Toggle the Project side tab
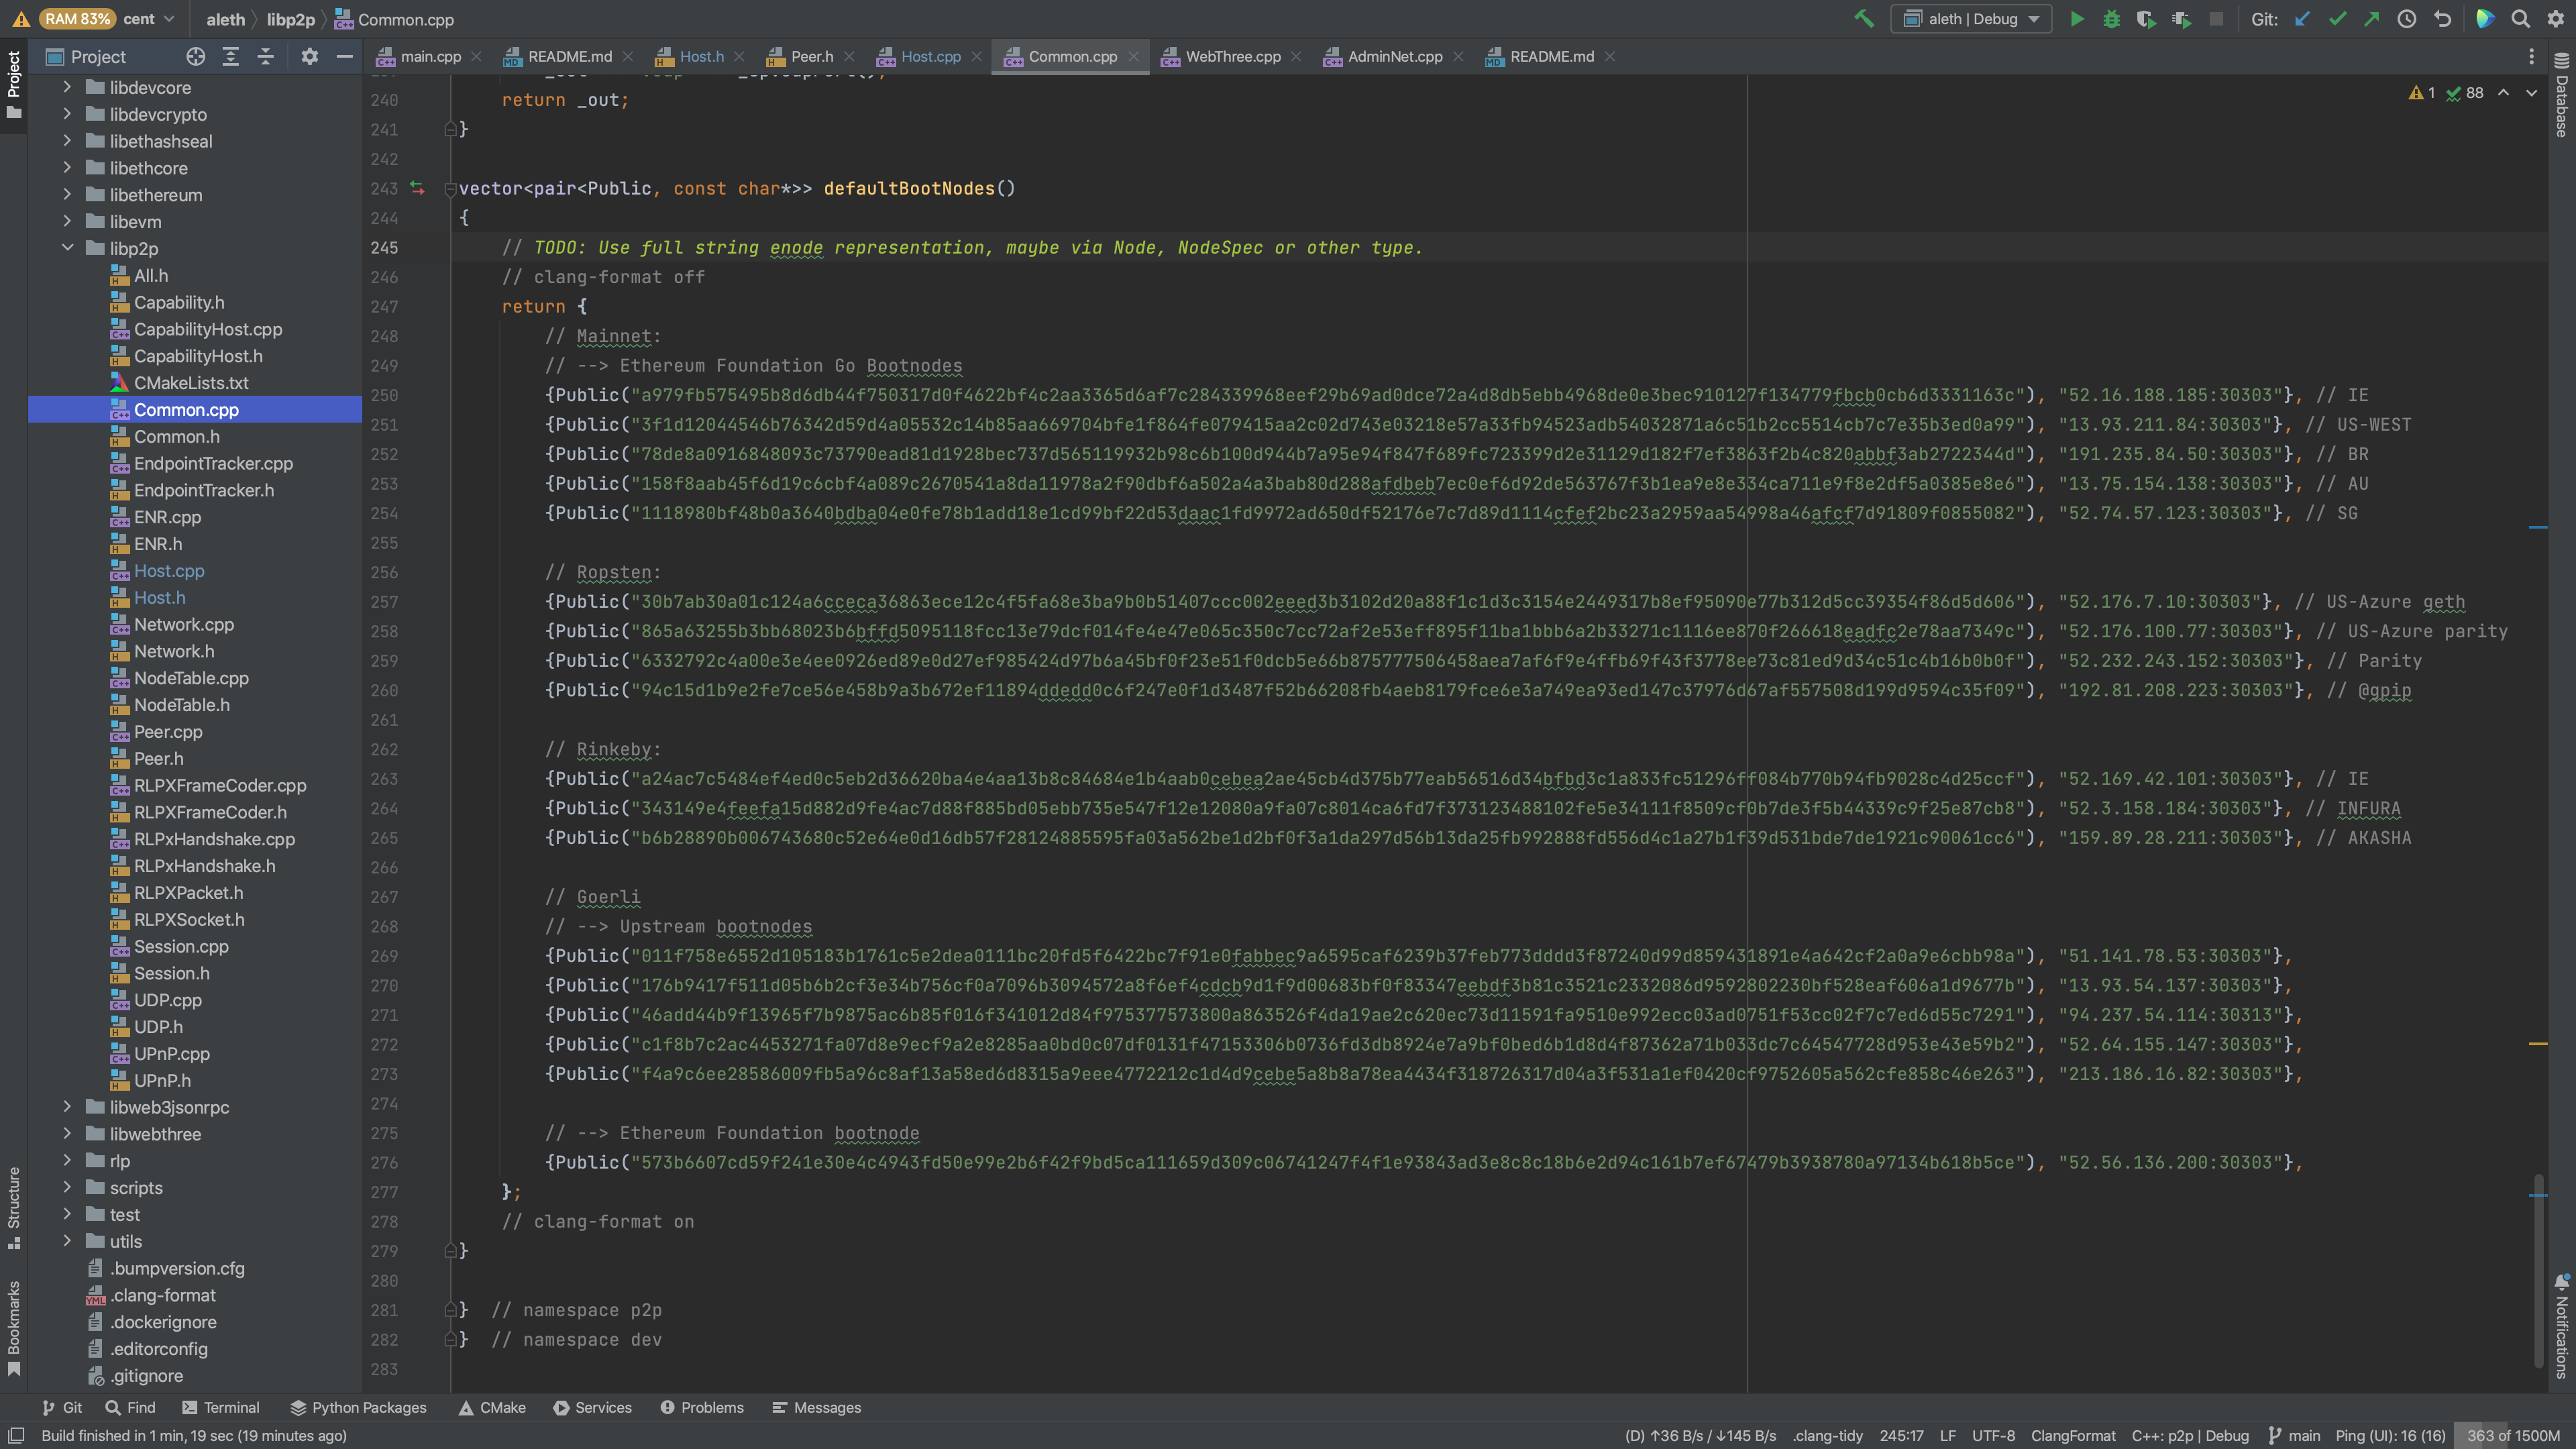Screen dimensions: 2576x1449 tap(14, 84)
